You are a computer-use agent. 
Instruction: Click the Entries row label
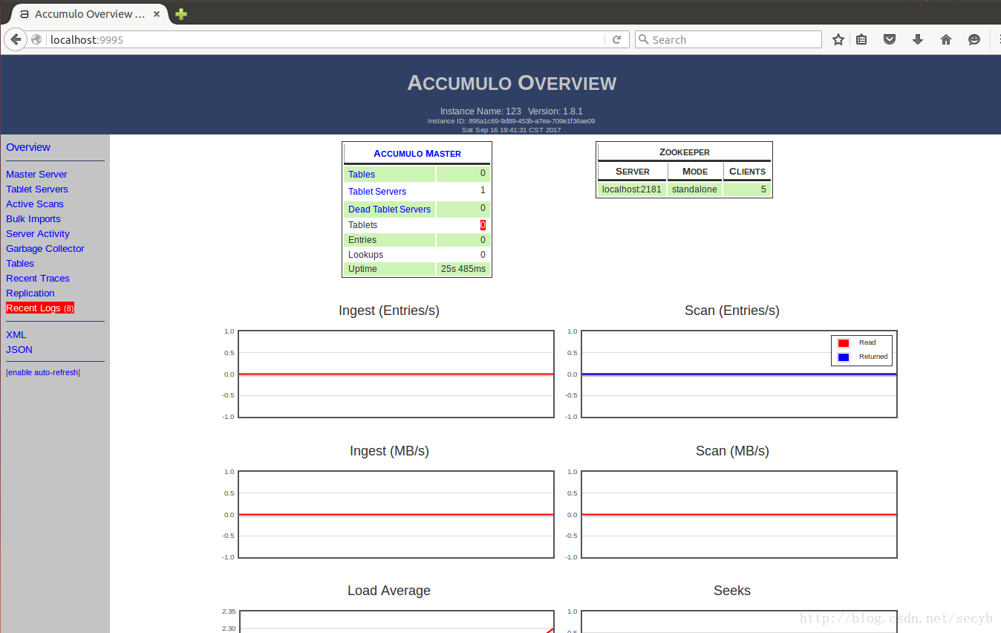coord(362,239)
